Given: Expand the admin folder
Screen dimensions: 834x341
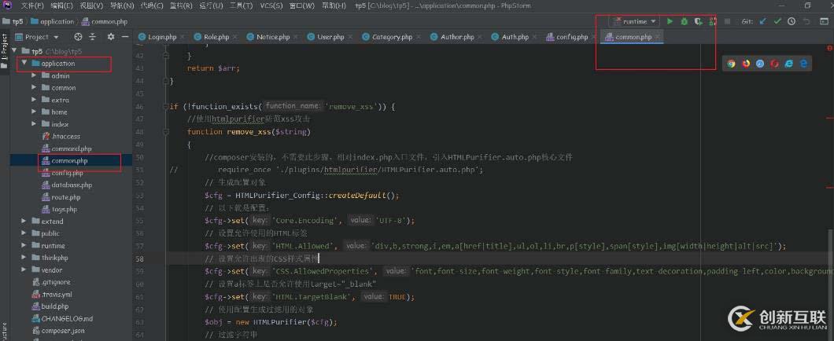Looking at the screenshot, I should [34, 75].
